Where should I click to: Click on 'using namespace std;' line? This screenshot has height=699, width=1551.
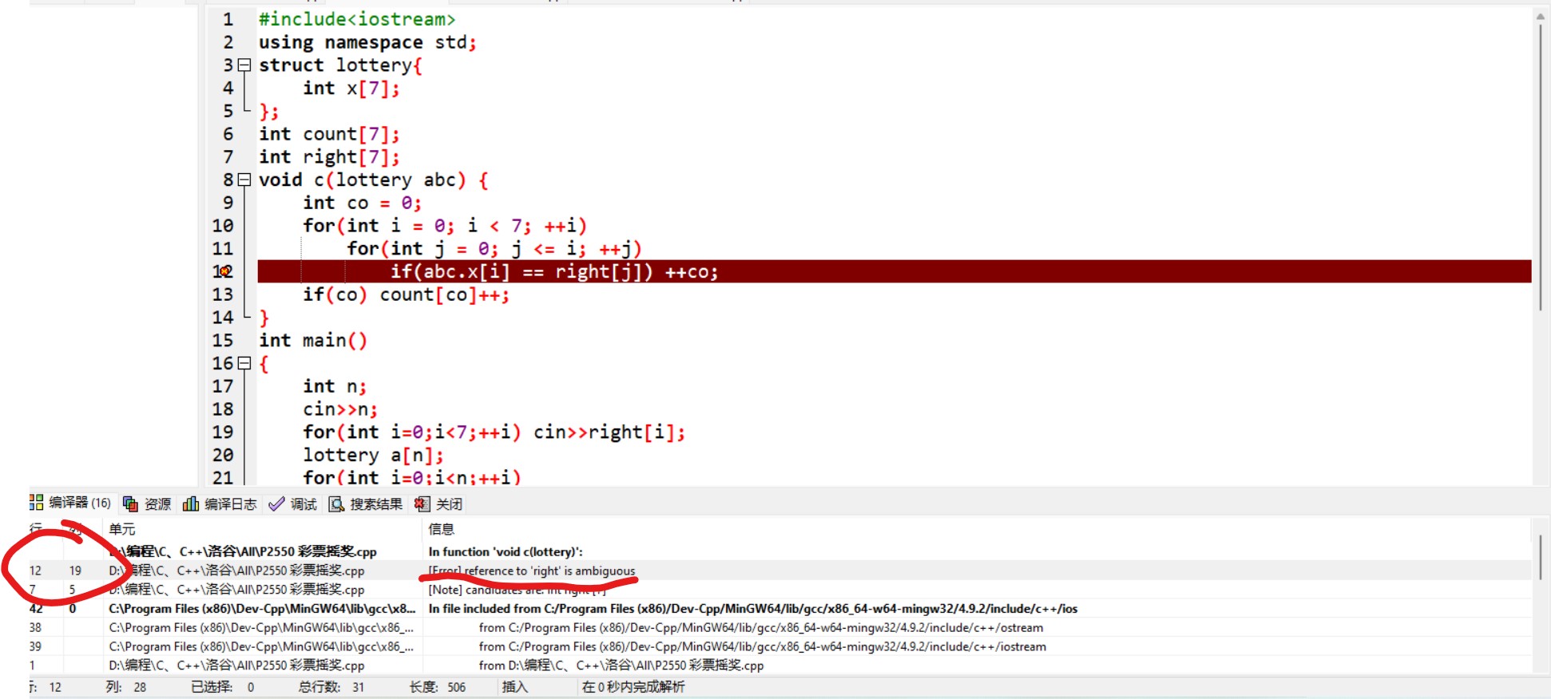[x=367, y=42]
